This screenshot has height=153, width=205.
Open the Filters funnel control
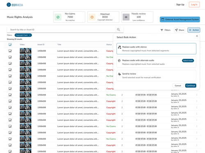pyautogui.click(x=165, y=30)
